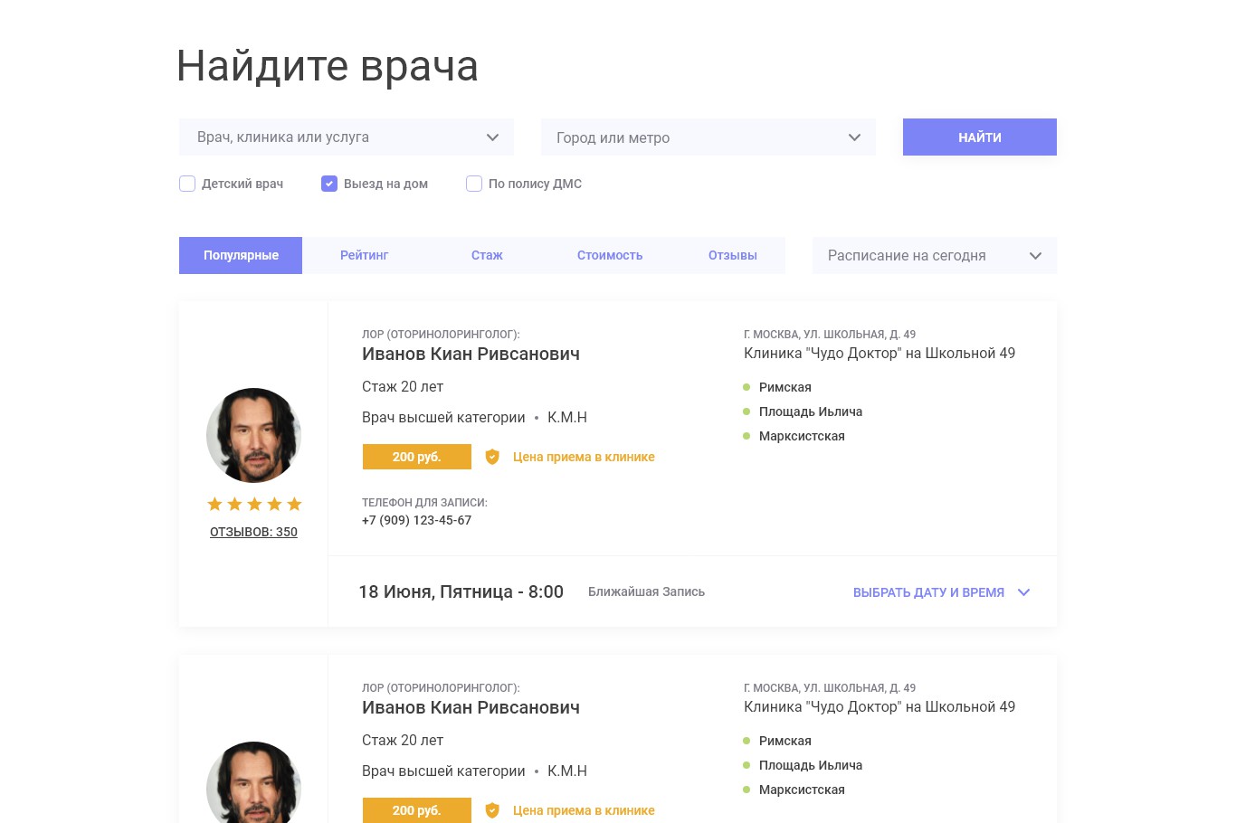
Task: Click phone number +7 (909) 123-45-67
Action: pyautogui.click(x=416, y=520)
